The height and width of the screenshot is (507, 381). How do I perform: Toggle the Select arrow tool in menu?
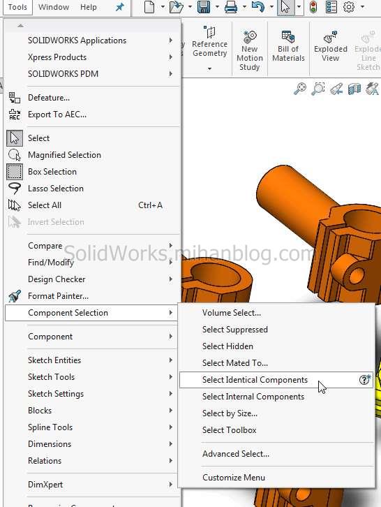[15, 138]
